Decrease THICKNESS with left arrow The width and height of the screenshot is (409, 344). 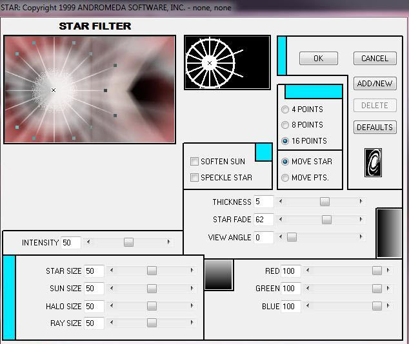point(281,201)
